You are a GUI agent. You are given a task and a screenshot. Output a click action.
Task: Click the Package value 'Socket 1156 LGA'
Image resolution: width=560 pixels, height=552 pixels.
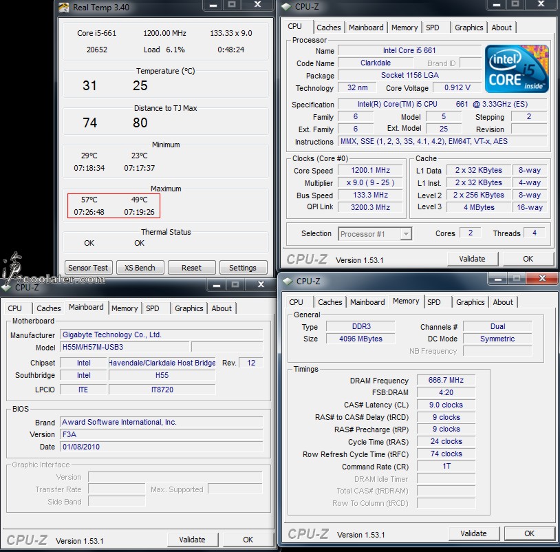click(x=409, y=76)
